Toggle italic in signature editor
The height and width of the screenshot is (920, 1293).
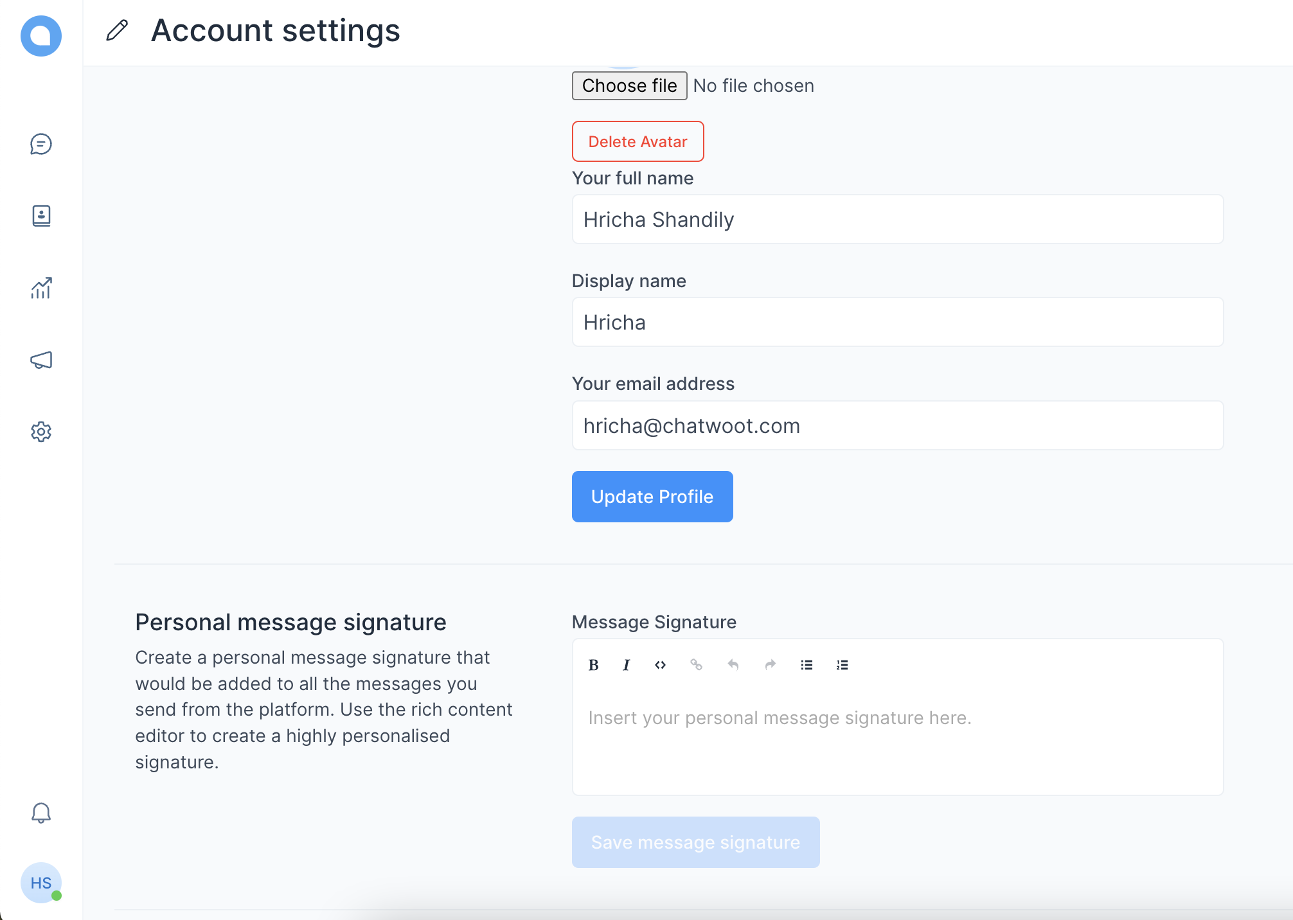[627, 665]
